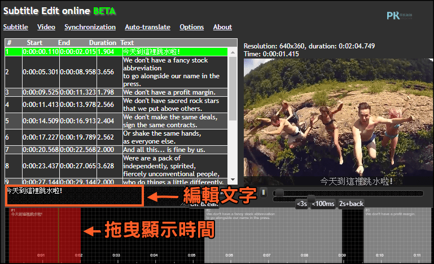Click the Start column header
434x264 pixels.
click(x=34, y=43)
